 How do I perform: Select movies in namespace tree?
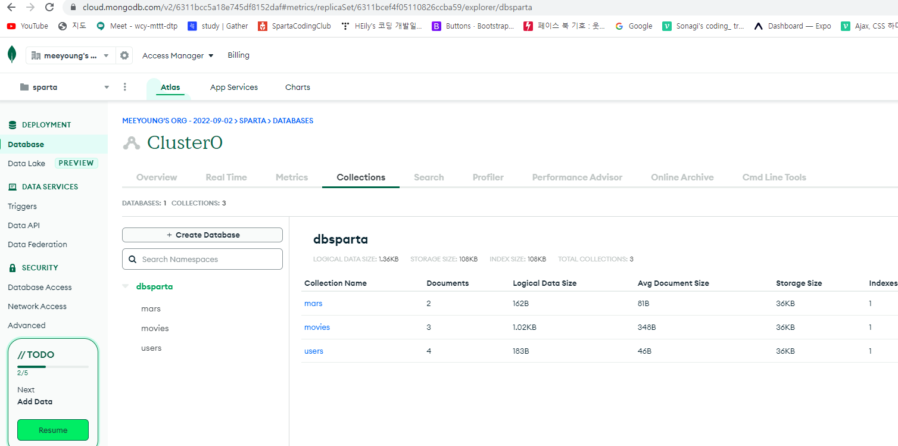click(155, 329)
